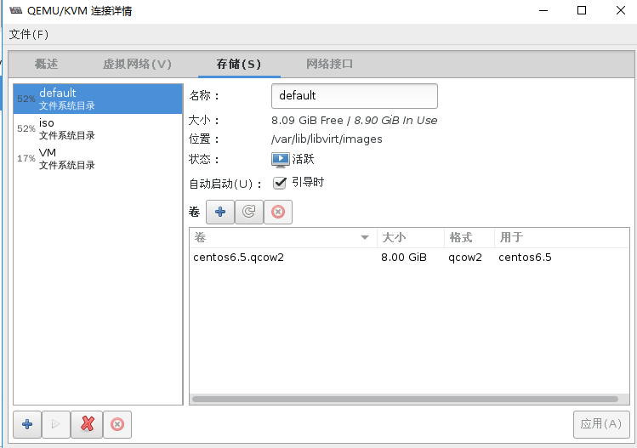Click the QEMU/KVM window title icon
This screenshot has height=448, width=637.
pyautogui.click(x=16, y=10)
